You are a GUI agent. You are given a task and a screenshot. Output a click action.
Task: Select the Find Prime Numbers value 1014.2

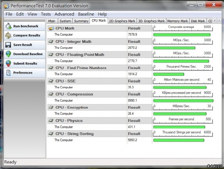[132, 74]
